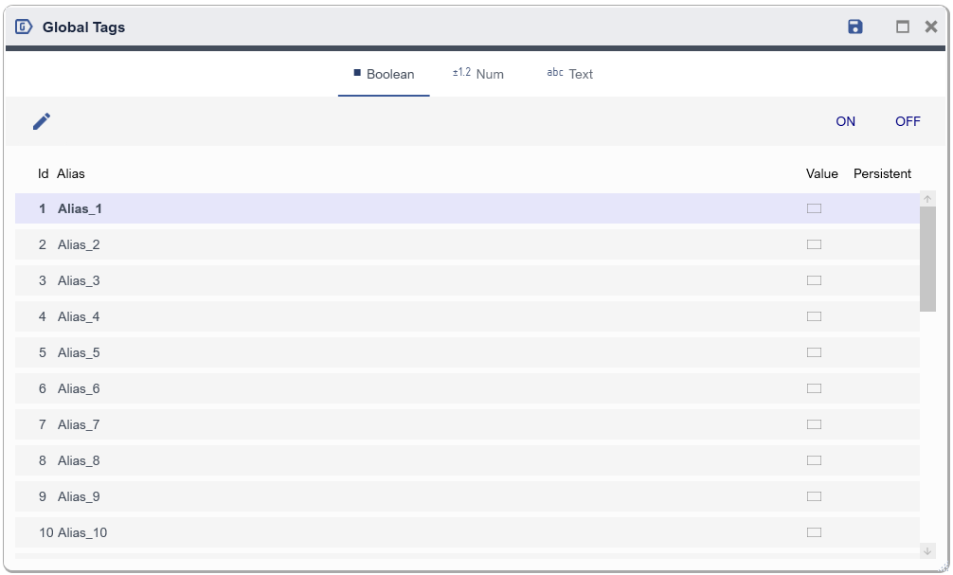Maximize the Global Tags window
Screen dimensions: 953x575
pyautogui.click(x=902, y=27)
